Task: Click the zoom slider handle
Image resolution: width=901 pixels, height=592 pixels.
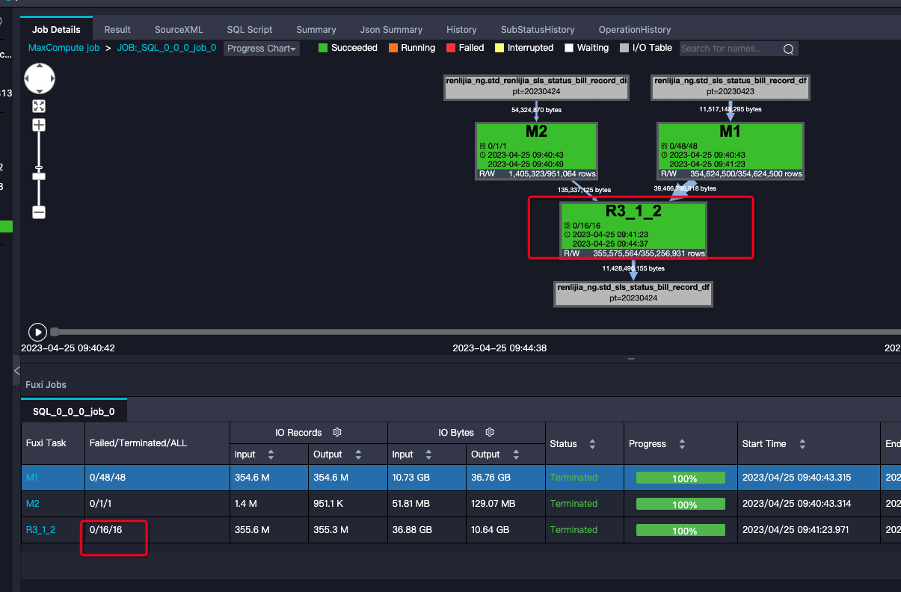Action: 39,176
